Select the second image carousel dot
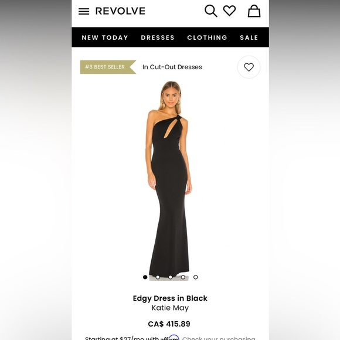Viewport: 340px width, 340px height. coord(158,277)
